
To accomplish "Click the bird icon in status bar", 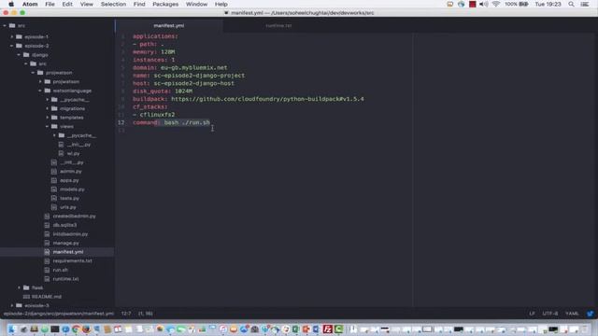I will (590, 314).
